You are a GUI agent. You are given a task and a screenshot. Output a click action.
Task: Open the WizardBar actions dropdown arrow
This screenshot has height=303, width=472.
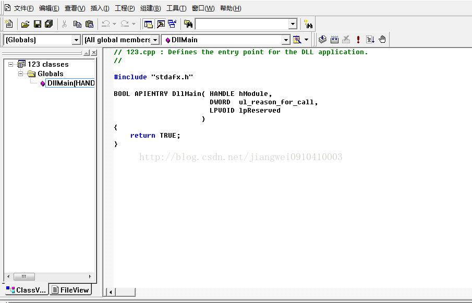coord(306,40)
